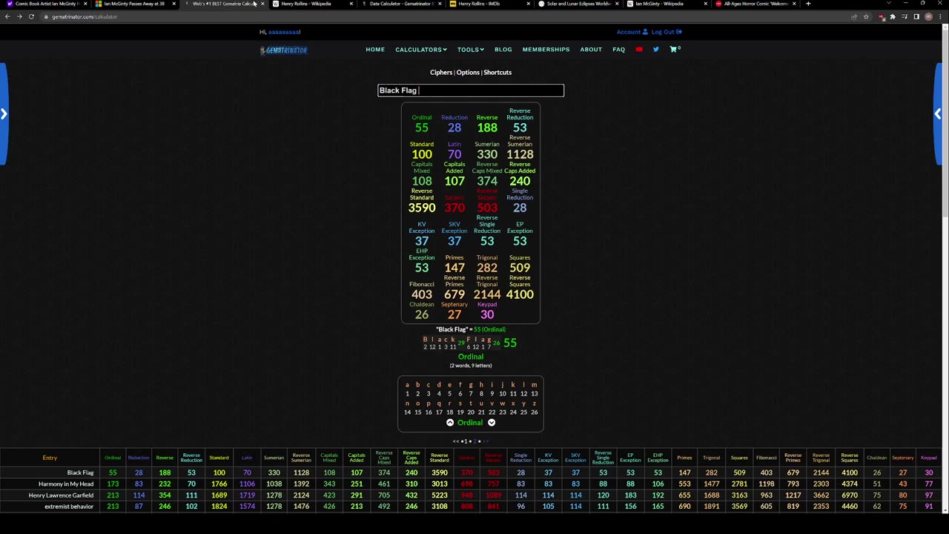Open browser extensions puzzle icon
949x534 pixels.
(x=893, y=16)
